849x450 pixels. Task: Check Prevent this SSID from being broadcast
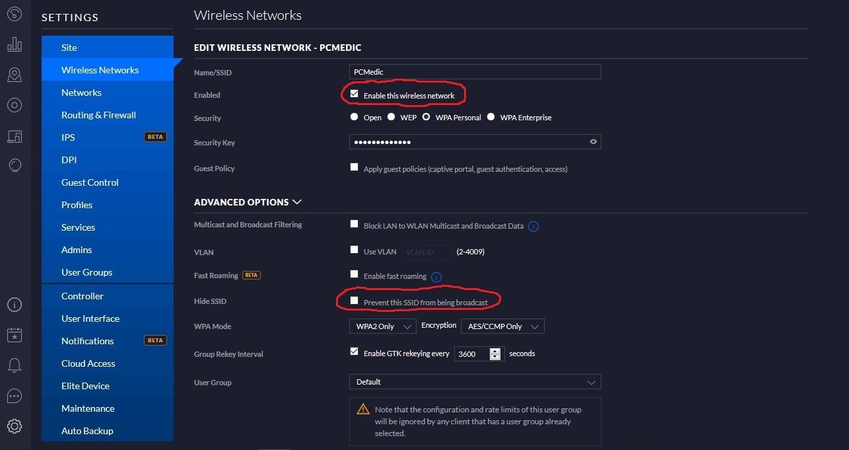pos(355,301)
